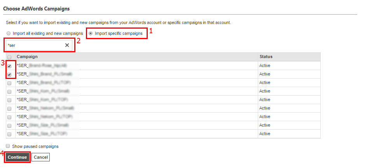The image size is (367, 168).
Task: Click the campaign search field containing *ser
Action: click(x=35, y=45)
